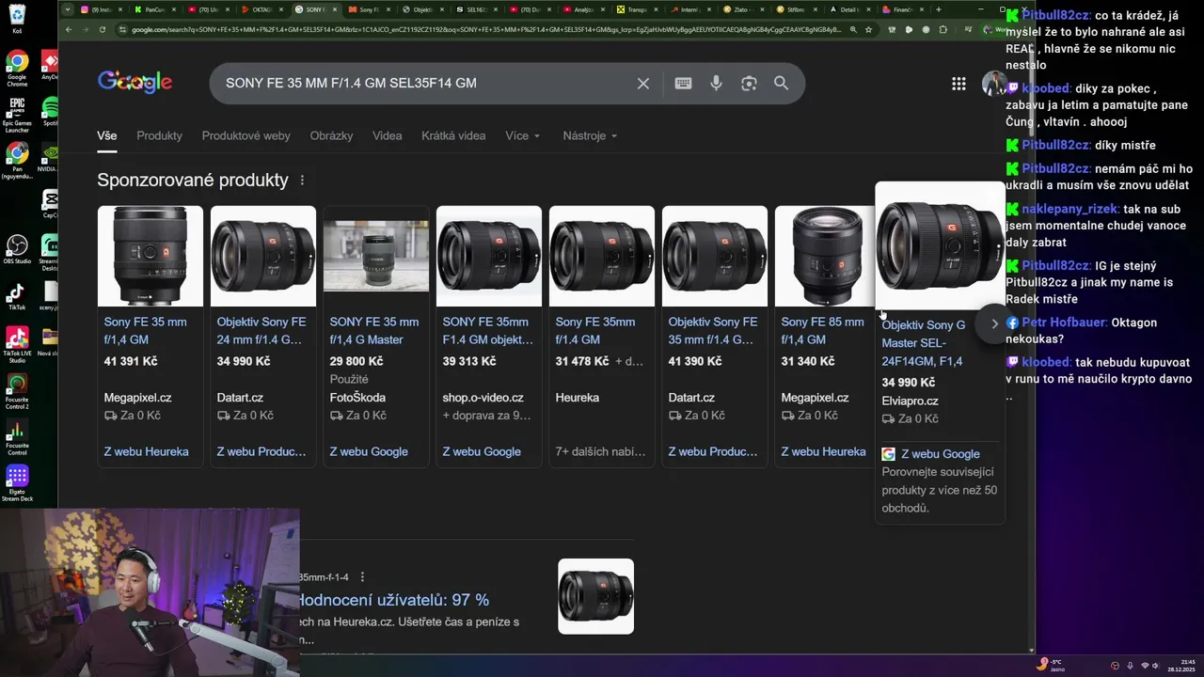Click the Heureka 31 478 Kč lens thumbnail
The width and height of the screenshot is (1204, 677).
click(x=601, y=256)
